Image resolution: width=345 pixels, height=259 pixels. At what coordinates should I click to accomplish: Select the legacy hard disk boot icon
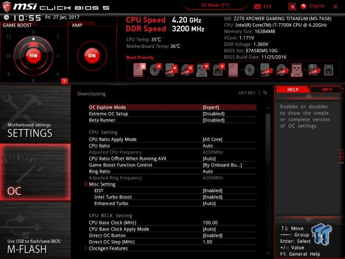(233, 70)
